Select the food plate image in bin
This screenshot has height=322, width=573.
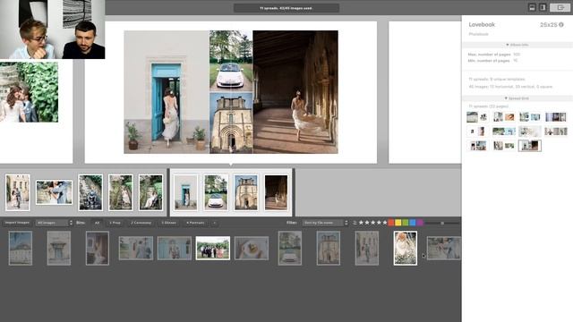(252, 248)
